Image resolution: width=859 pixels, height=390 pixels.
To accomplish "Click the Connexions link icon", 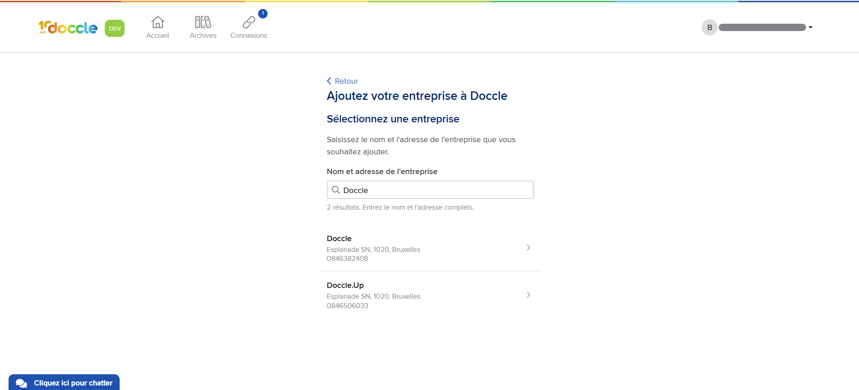I will [248, 22].
